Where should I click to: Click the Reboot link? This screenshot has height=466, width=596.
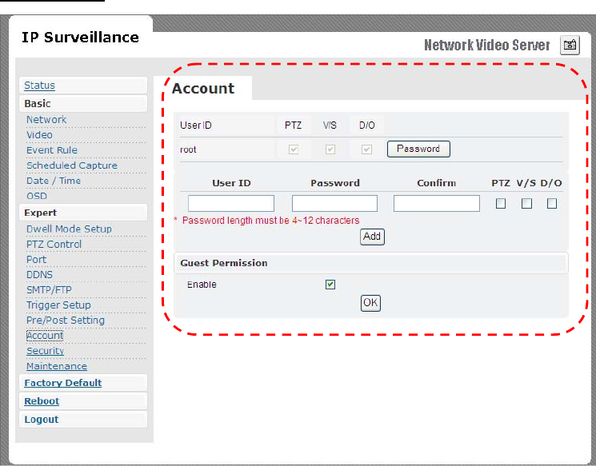42,401
